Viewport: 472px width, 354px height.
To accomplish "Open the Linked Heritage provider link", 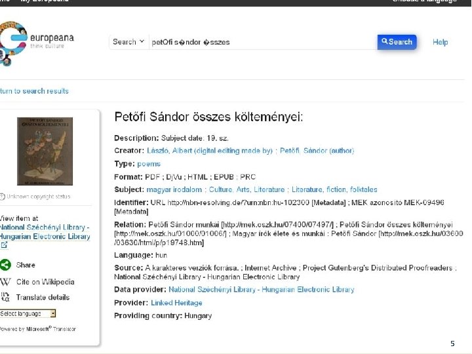I will (x=176, y=303).
